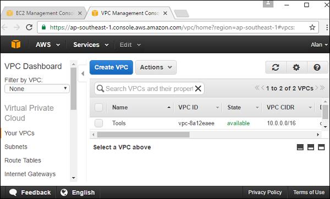330x199 pixels.
Task: Click the available state cell
Action: [x=238, y=123]
